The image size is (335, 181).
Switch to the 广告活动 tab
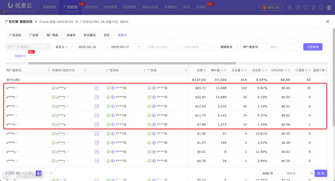(x=15, y=35)
